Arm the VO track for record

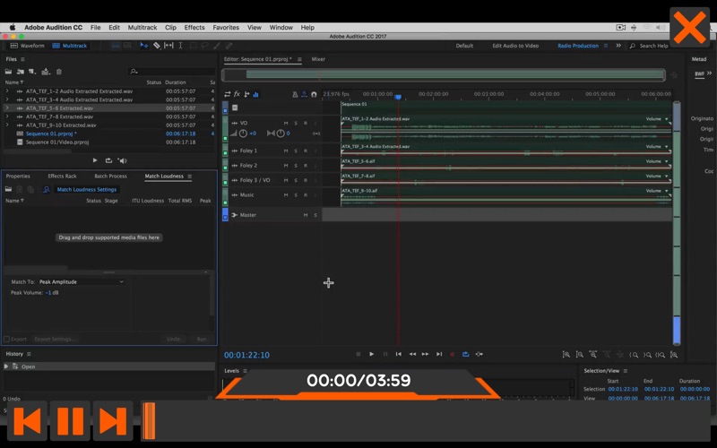point(306,124)
